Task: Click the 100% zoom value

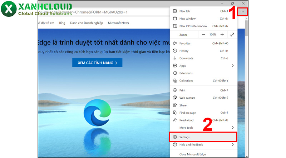Action: point(213,34)
